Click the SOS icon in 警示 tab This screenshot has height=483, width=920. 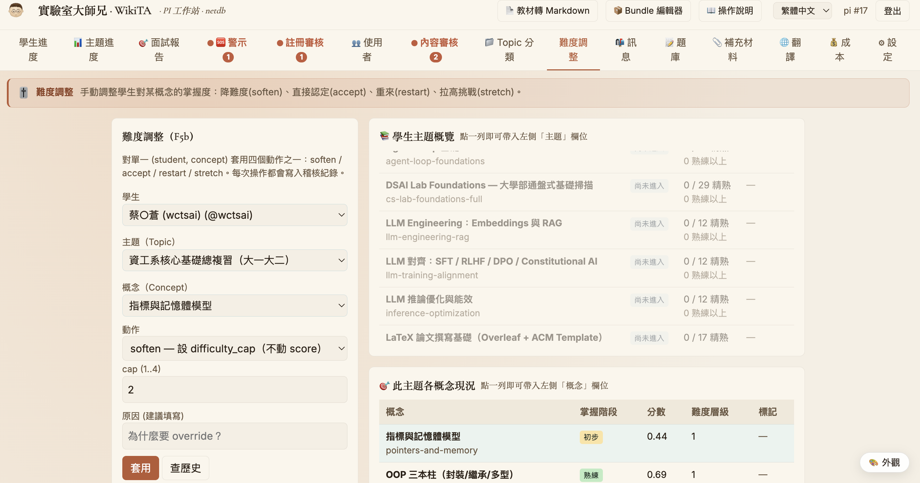[221, 43]
